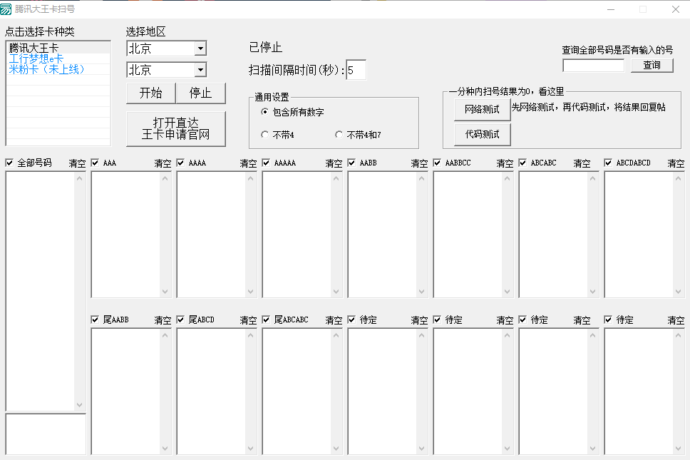Click the 查询 button
The height and width of the screenshot is (460, 690).
652,65
